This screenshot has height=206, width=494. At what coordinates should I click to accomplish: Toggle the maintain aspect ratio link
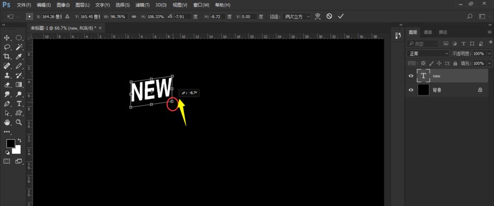(134, 16)
